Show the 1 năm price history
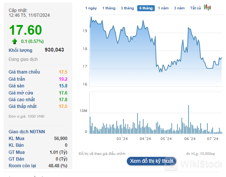This screenshot has width=226, height=177. (163, 8)
